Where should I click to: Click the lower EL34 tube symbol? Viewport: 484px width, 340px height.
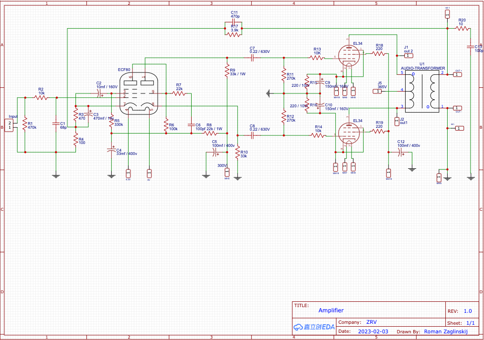tap(348, 133)
